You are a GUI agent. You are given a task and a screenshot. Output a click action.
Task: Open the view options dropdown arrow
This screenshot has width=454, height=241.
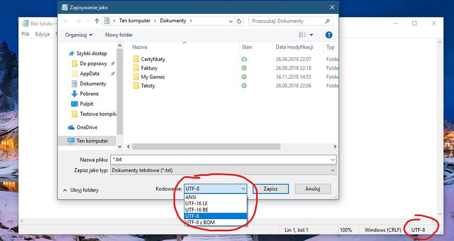[312, 35]
